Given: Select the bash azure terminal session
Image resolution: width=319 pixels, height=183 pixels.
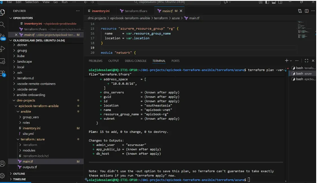Looking at the screenshot, I should [x=304, y=73].
